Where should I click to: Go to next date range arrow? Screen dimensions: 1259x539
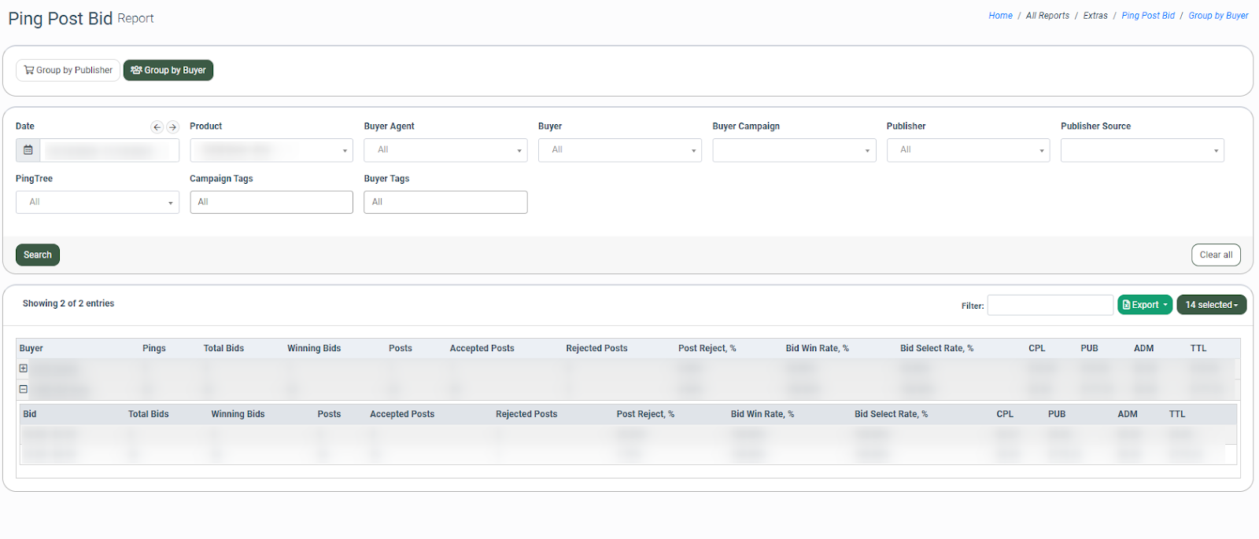172,126
